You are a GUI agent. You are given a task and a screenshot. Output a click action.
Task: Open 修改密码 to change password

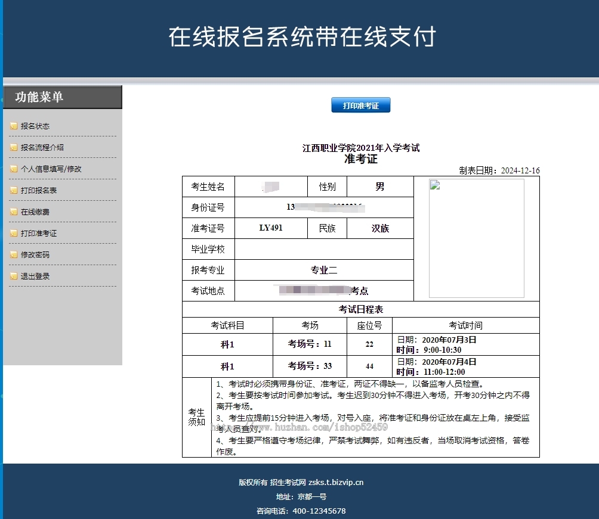pos(35,254)
